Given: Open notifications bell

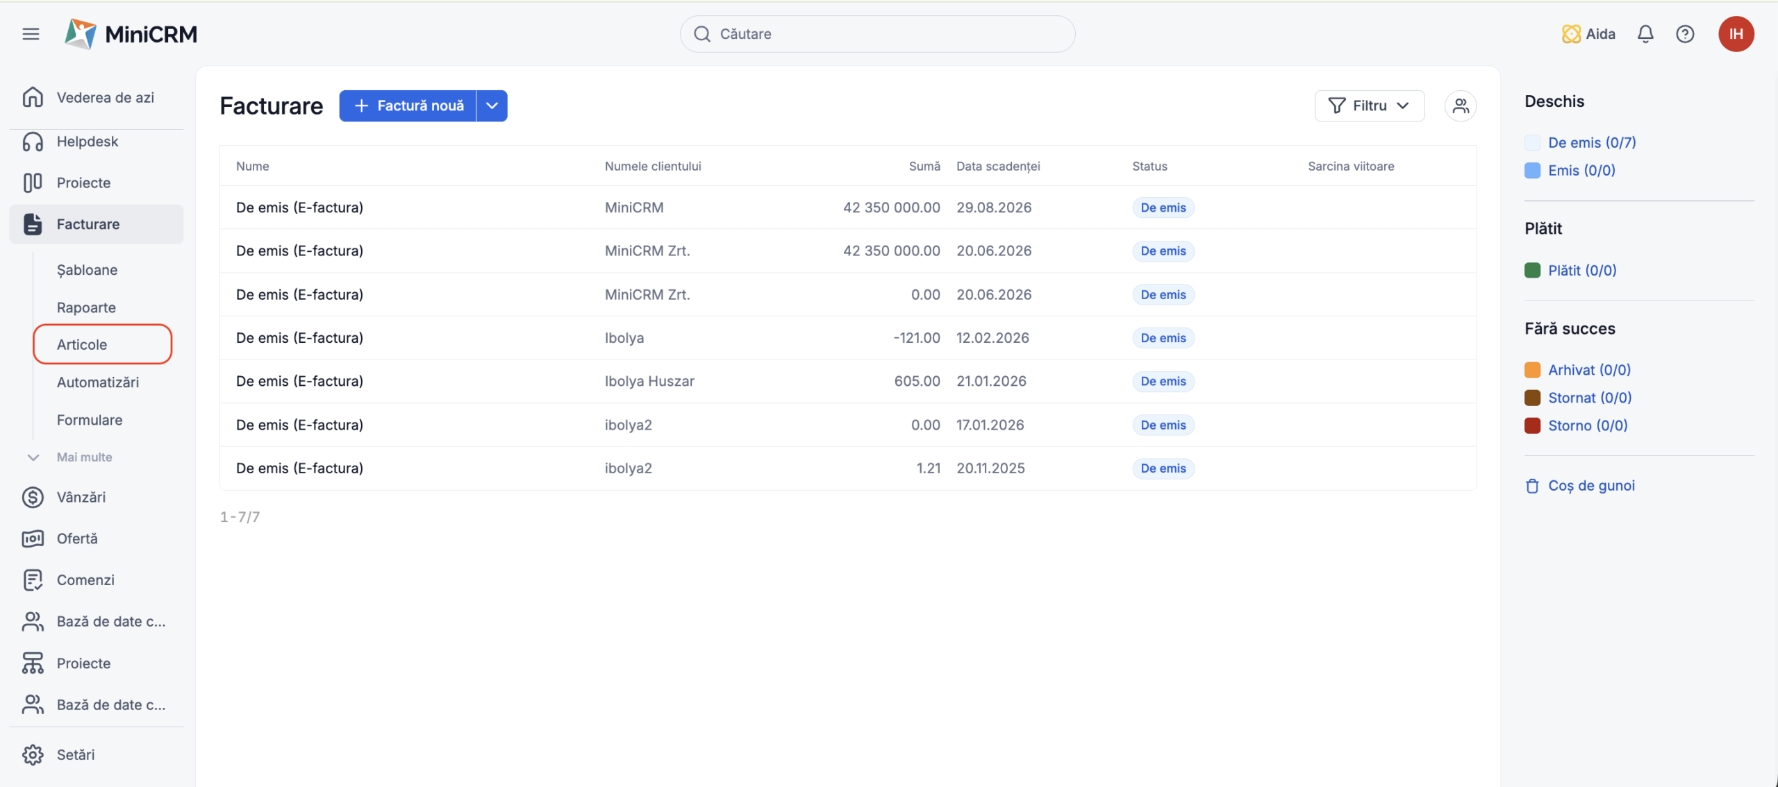Looking at the screenshot, I should click(x=1645, y=34).
